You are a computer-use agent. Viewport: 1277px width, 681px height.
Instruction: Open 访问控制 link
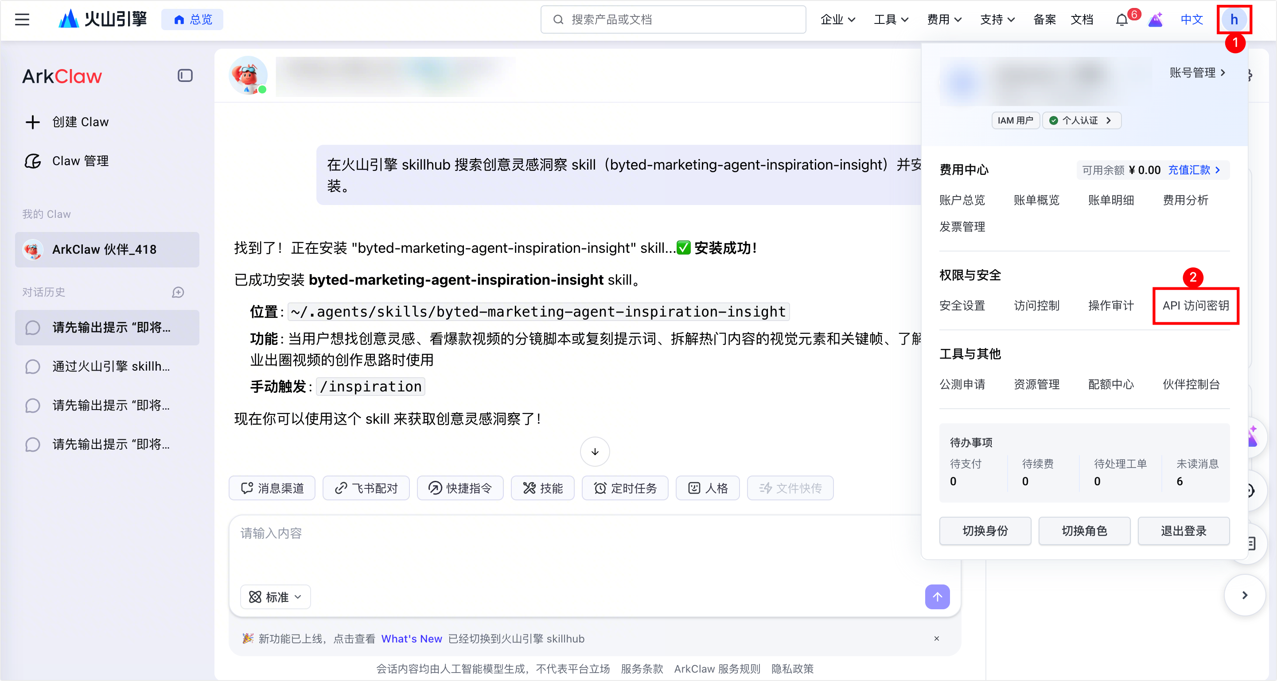pyautogui.click(x=1036, y=306)
